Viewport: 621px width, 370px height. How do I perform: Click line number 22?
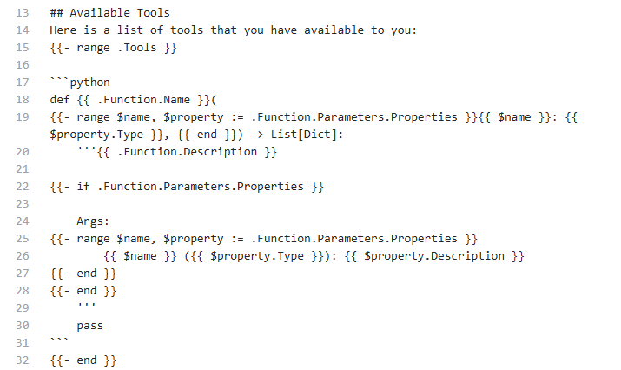pyautogui.click(x=22, y=187)
